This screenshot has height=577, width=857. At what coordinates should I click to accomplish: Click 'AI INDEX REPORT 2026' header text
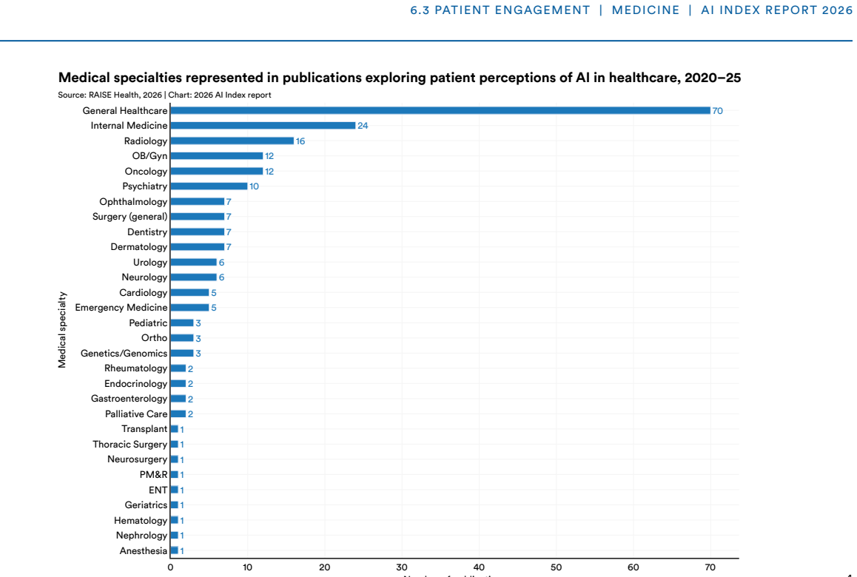click(x=776, y=10)
